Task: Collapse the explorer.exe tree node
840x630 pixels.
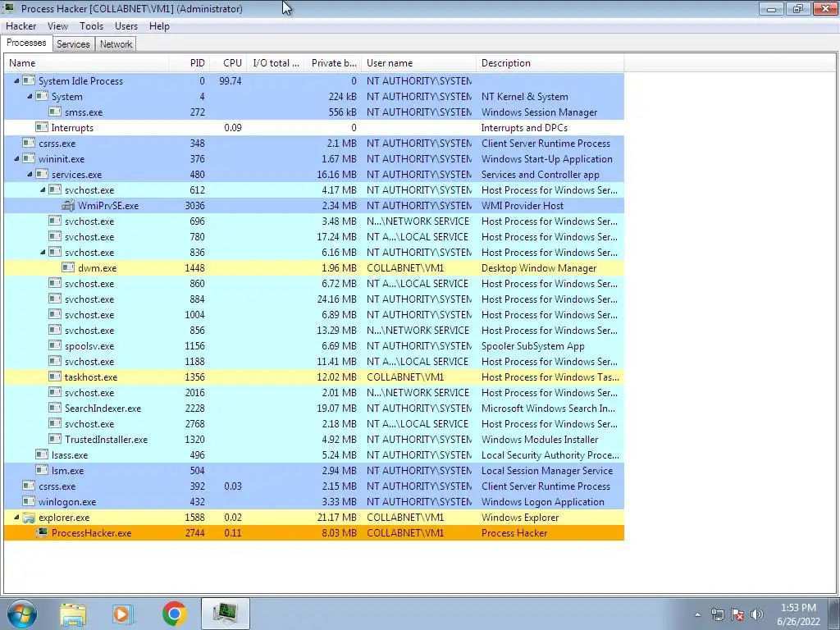Action: 16,517
